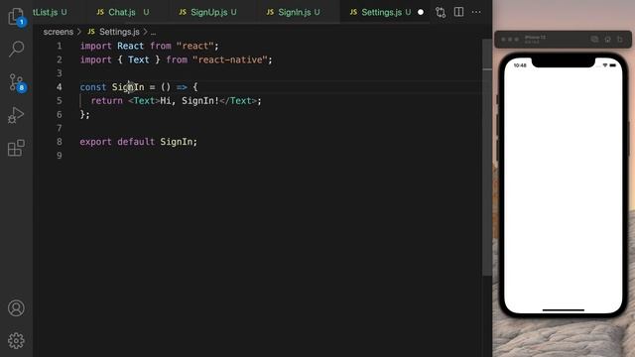635x357 pixels.
Task: Open the Manage gear icon
Action: pos(16,341)
